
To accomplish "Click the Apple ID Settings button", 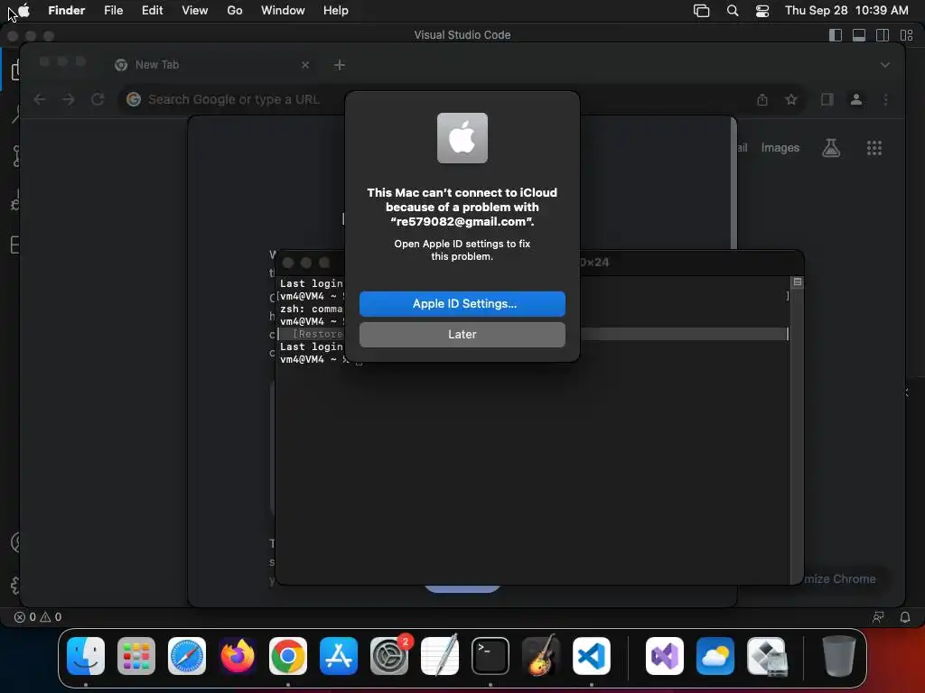I will [462, 303].
